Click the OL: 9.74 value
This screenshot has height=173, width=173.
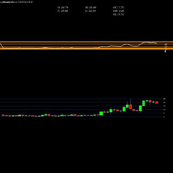coord(118,15)
